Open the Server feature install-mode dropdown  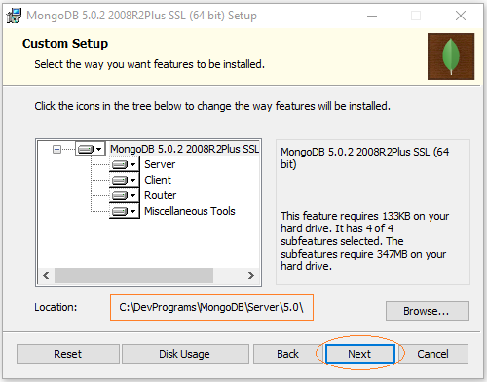125,165
